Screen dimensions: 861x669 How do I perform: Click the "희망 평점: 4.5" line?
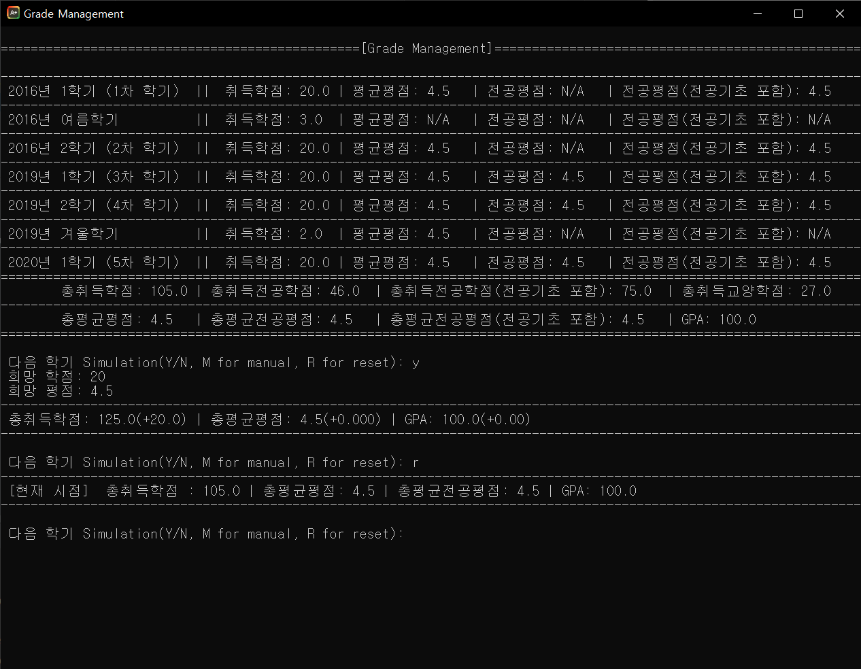61,391
